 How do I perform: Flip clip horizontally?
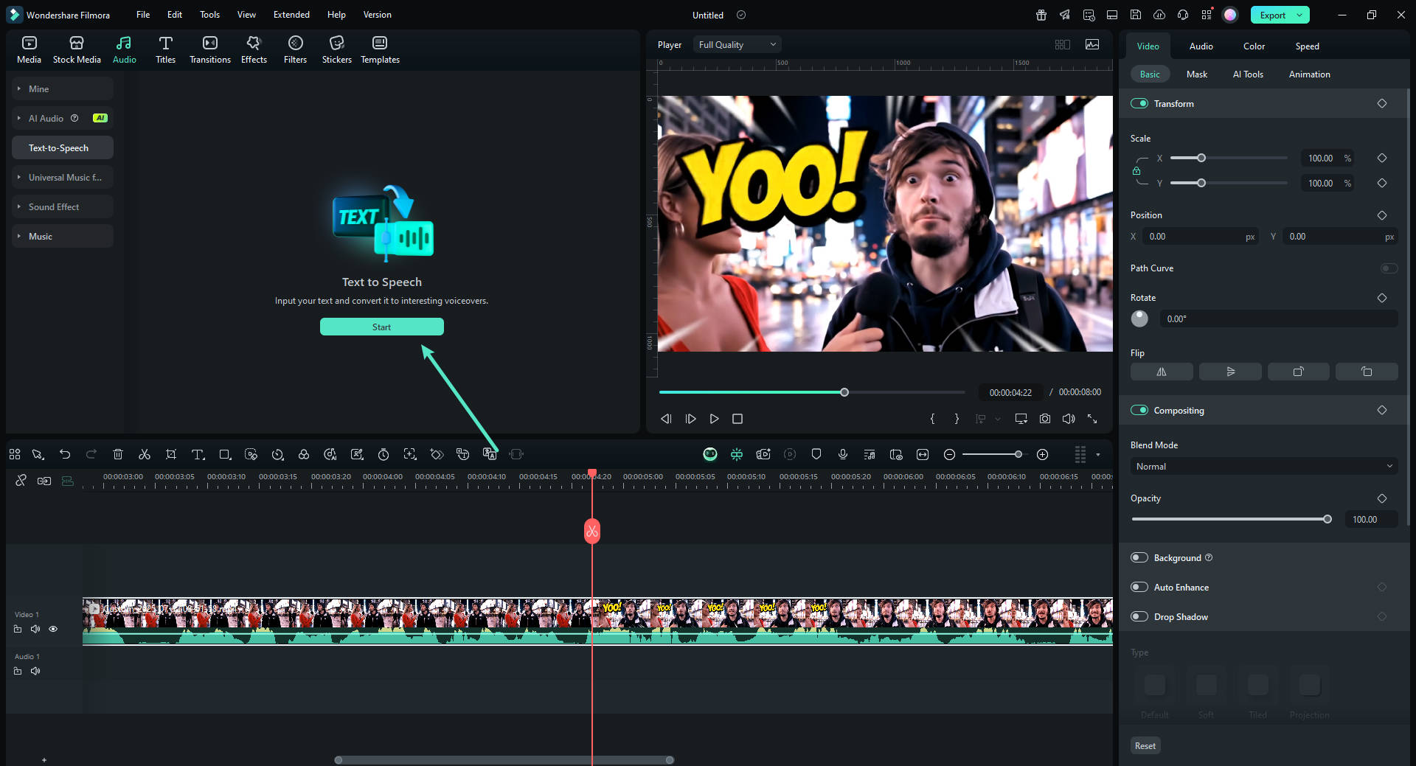pos(1162,372)
